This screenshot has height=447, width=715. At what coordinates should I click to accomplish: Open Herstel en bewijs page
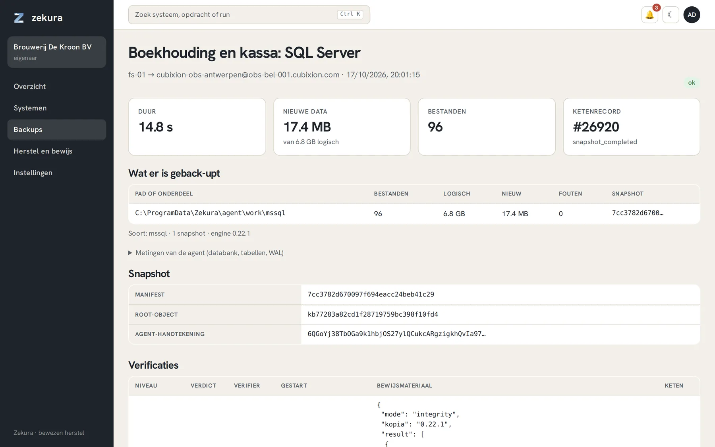(57, 151)
